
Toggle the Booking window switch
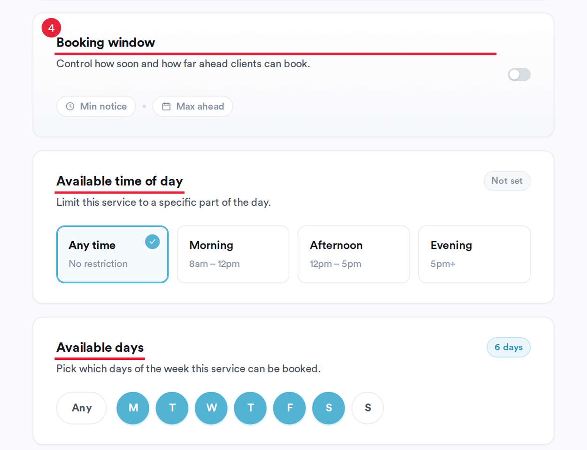pyautogui.click(x=519, y=75)
